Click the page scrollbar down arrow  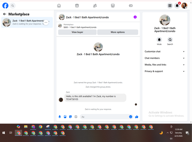(x=191, y=122)
